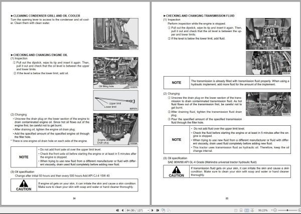
Task: Open the zoom percentage dropdown arrow
Action: click(272, 210)
